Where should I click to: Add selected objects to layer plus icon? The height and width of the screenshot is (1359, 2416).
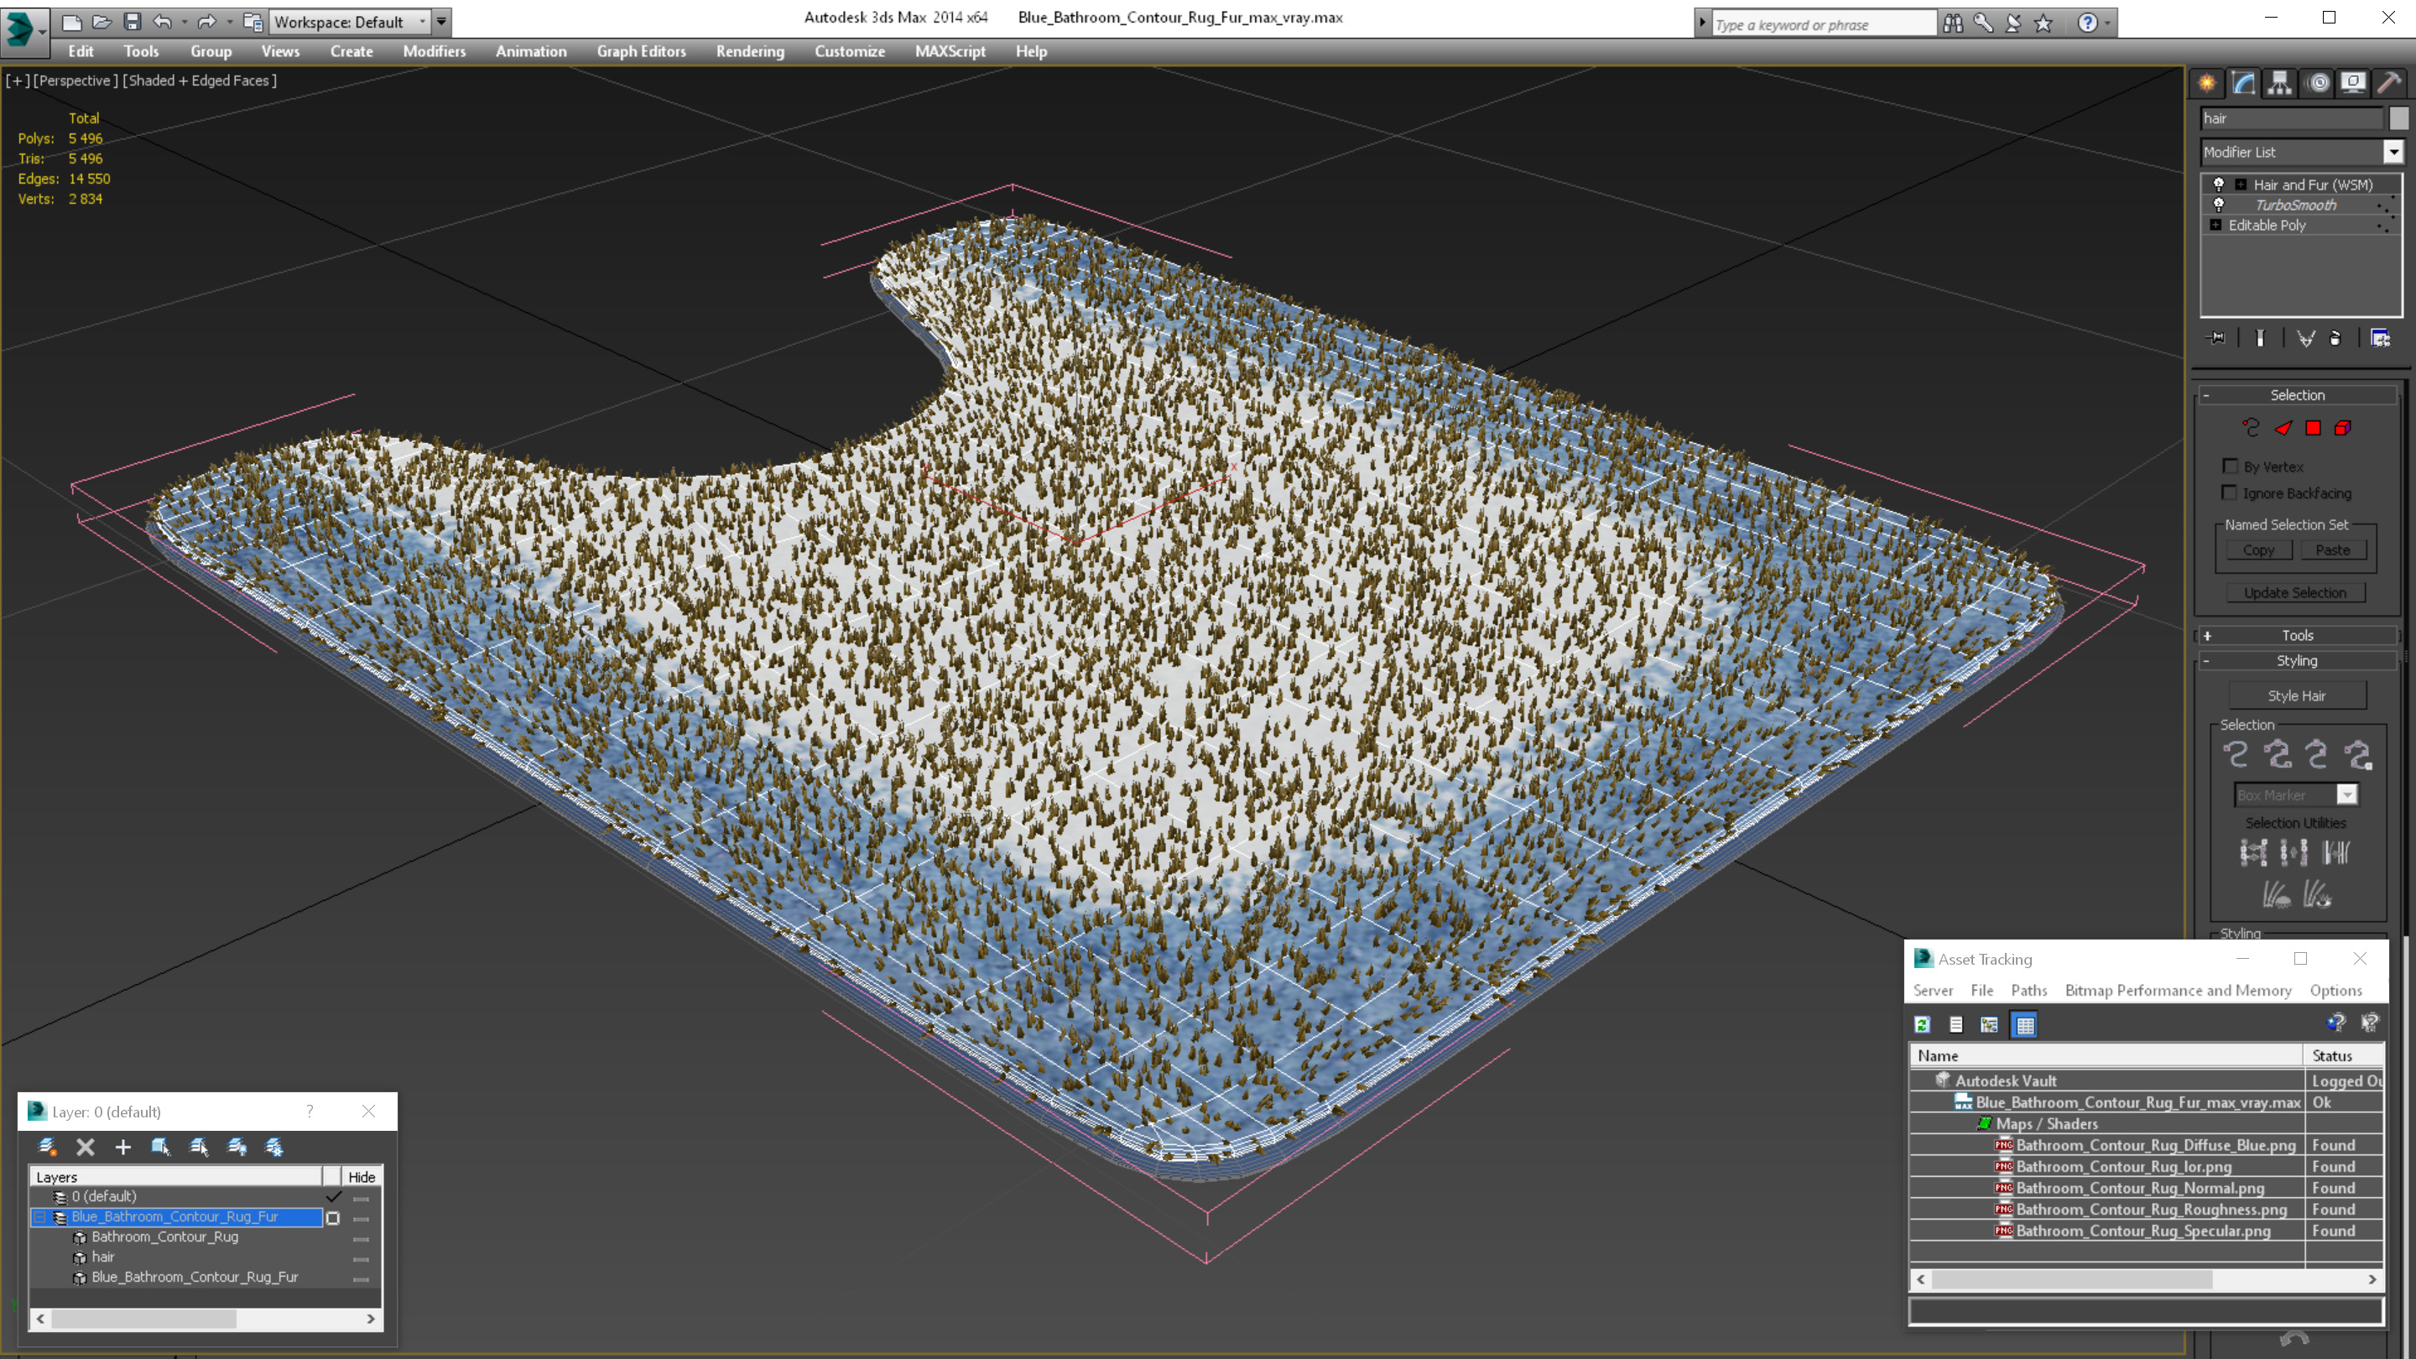pyautogui.click(x=122, y=1146)
